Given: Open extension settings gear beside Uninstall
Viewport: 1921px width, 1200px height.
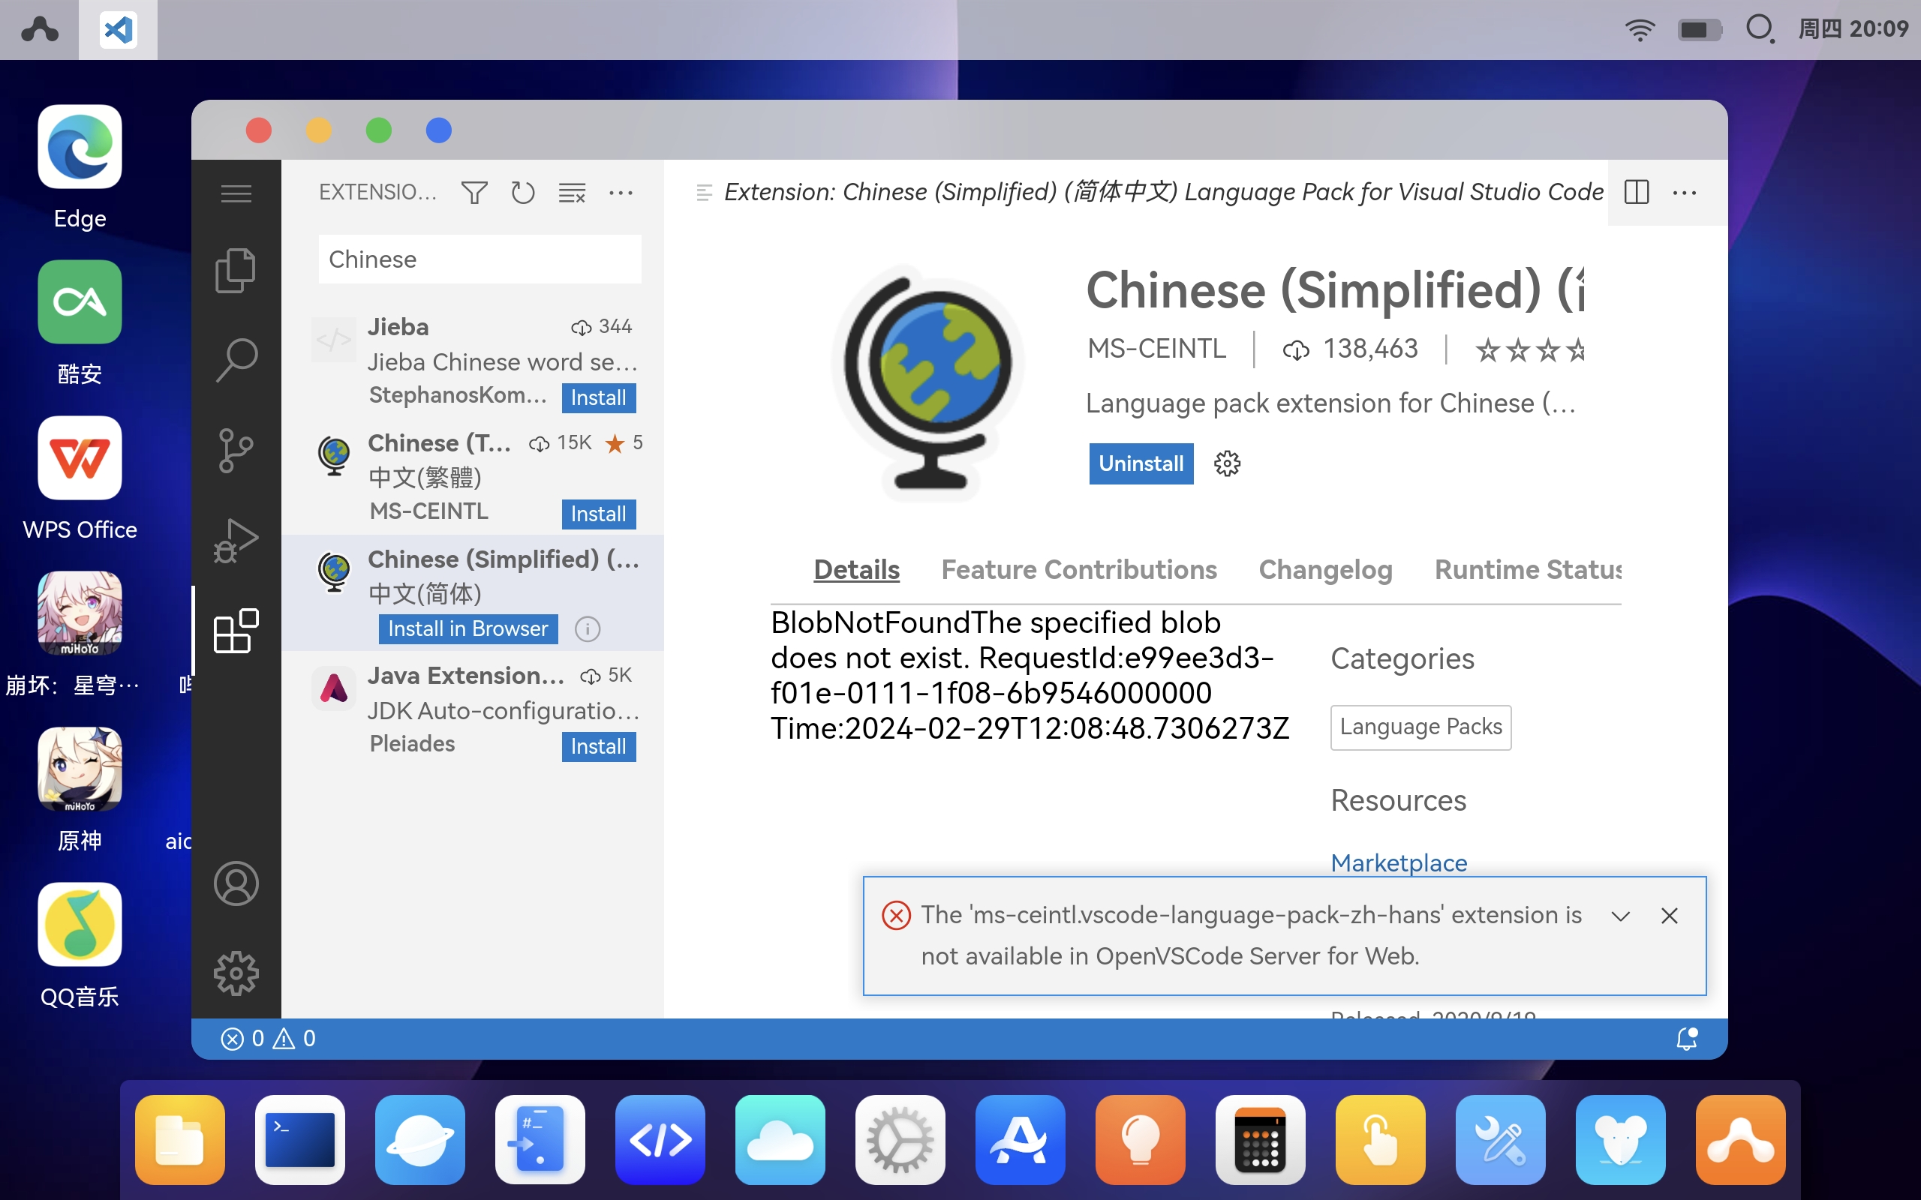Looking at the screenshot, I should [1227, 463].
